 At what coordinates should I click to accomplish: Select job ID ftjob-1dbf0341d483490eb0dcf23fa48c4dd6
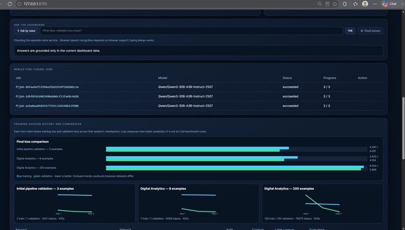(x=47, y=96)
